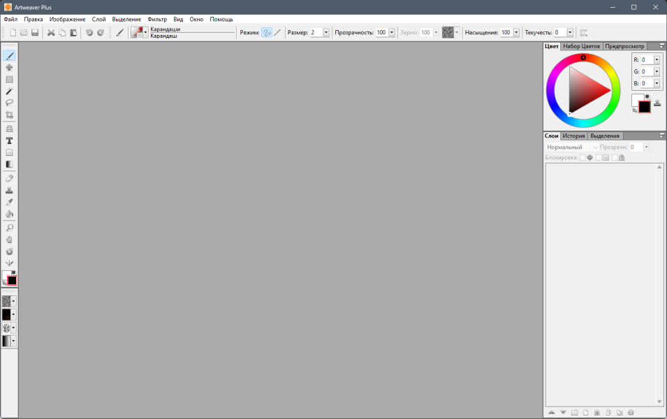This screenshot has height=419, width=667.
Task: Enable freehand drawing mode button
Action: coord(267,33)
